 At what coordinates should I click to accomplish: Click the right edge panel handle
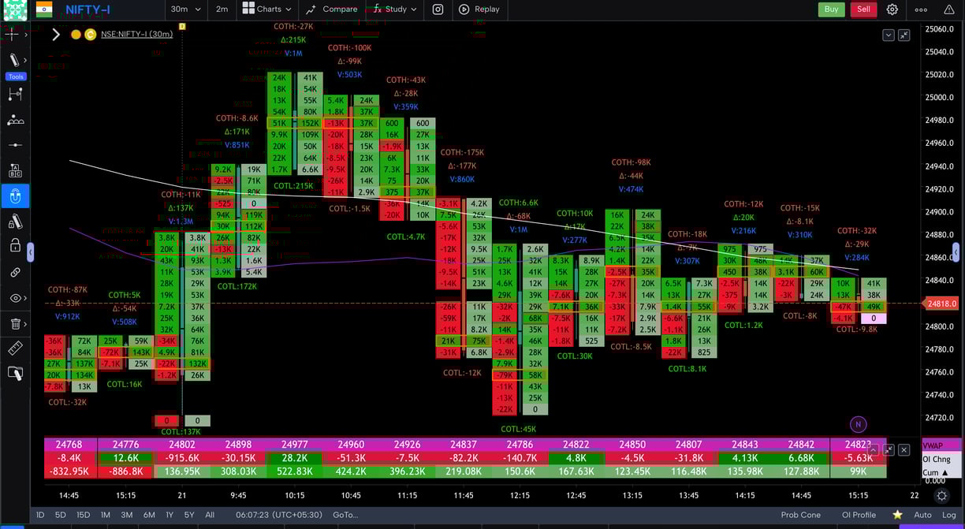[956, 252]
